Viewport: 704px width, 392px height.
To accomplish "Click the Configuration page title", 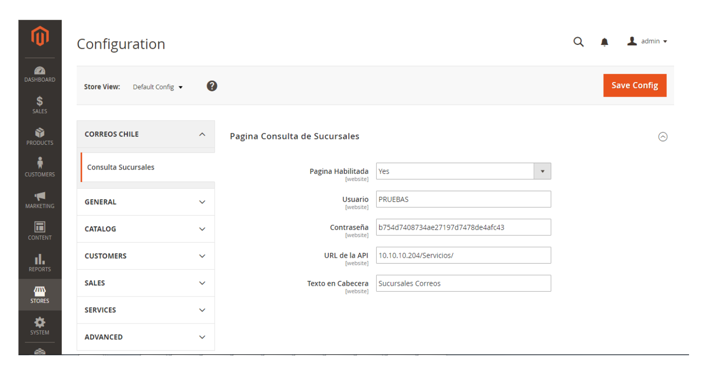I will point(121,44).
